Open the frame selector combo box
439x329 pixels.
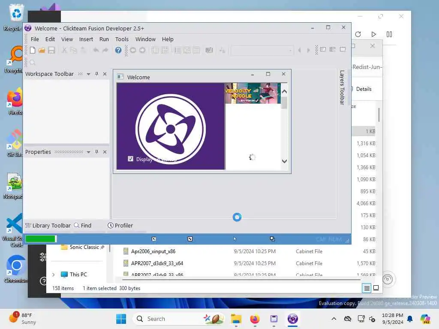point(262,51)
